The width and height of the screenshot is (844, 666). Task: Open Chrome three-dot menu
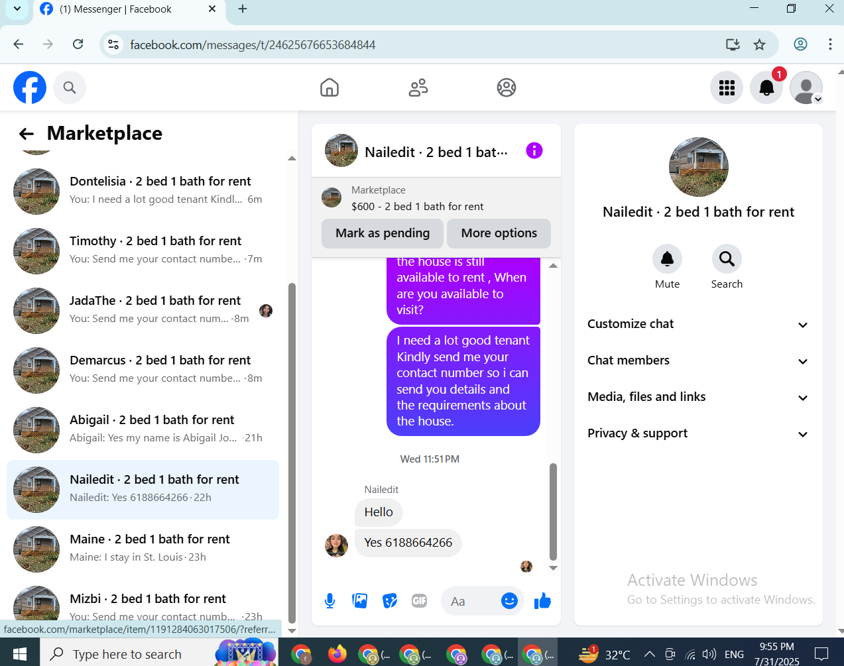pos(830,44)
